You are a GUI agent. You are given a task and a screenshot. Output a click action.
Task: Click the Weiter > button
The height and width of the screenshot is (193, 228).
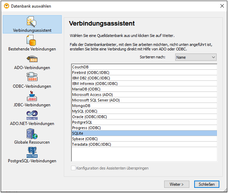[177, 184]
